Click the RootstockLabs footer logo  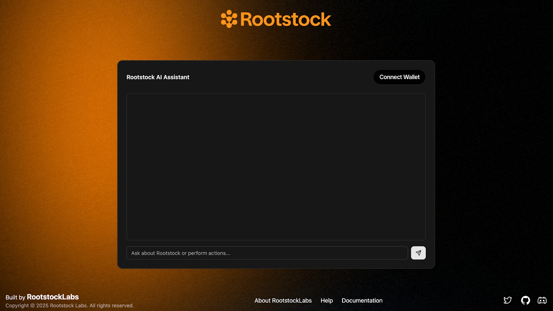coord(53,297)
